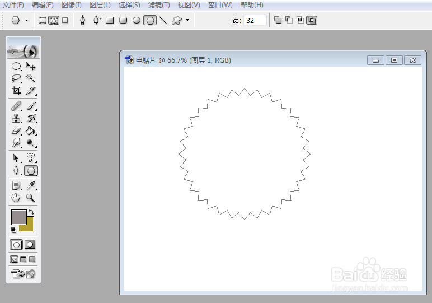Select the Path Selection arrow tool
Screen dimensions: 432x303
(16, 158)
